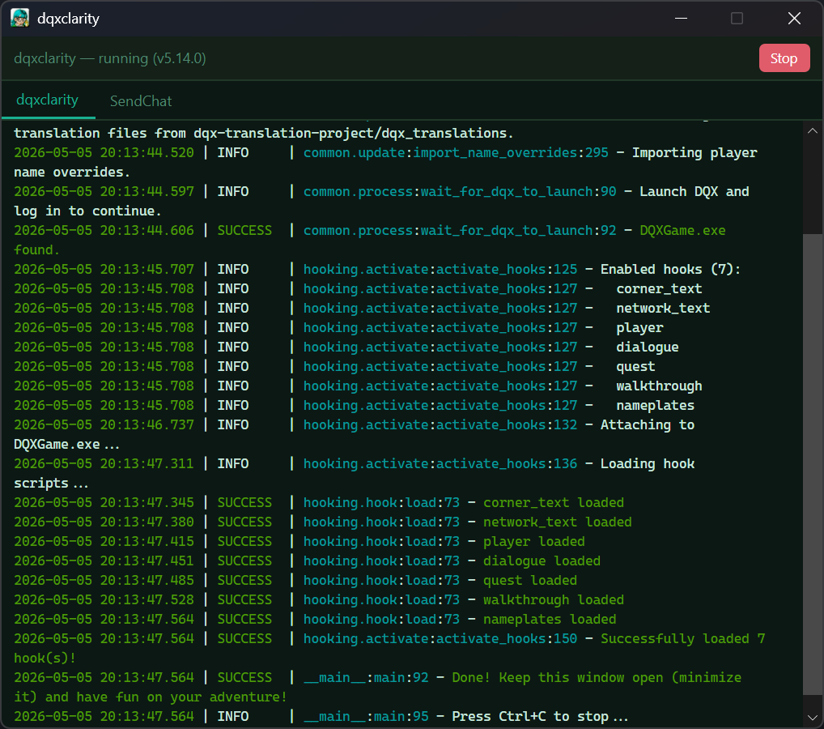Close the dqxclarity window
This screenshot has width=824, height=729.
click(795, 19)
